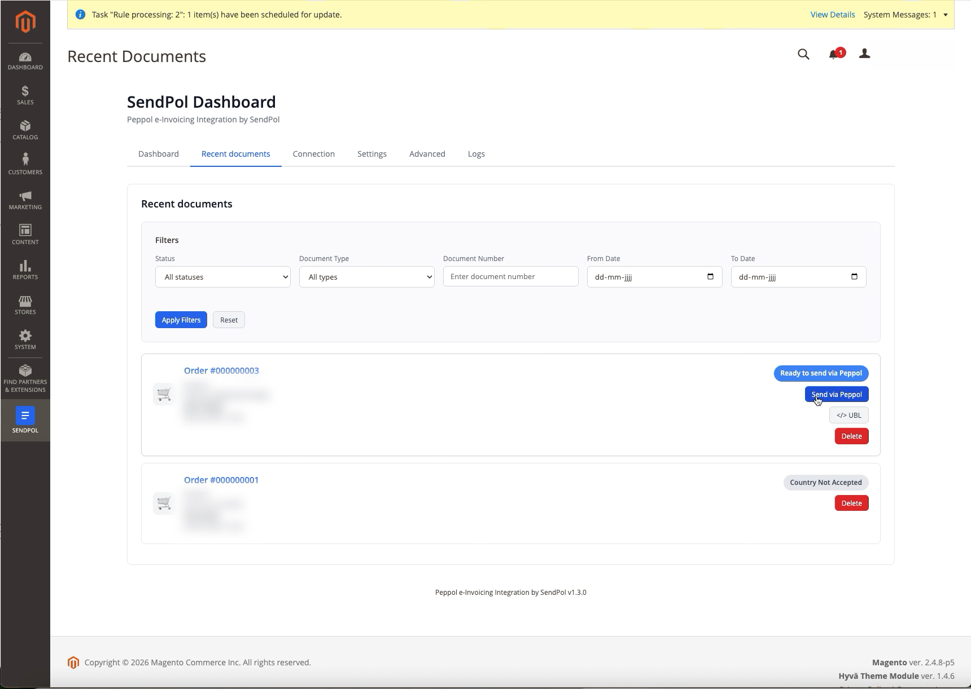
Task: Click the Magento logo in sidebar
Action: pos(25,22)
